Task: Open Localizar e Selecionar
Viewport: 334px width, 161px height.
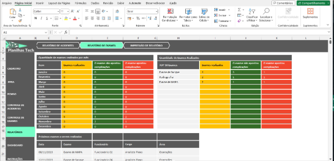Action: tap(266, 15)
